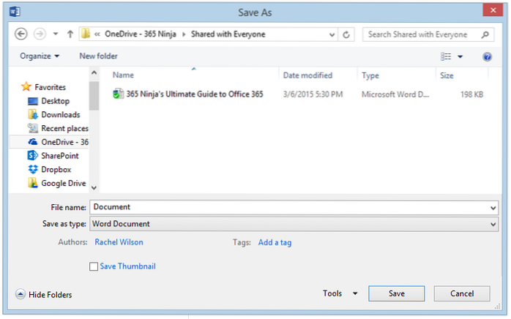
Task: Click the back navigation arrow
Action: pos(21,34)
